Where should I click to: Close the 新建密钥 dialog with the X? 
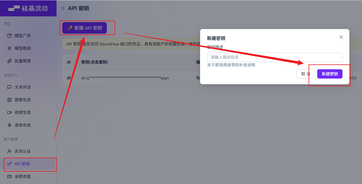pos(341,37)
